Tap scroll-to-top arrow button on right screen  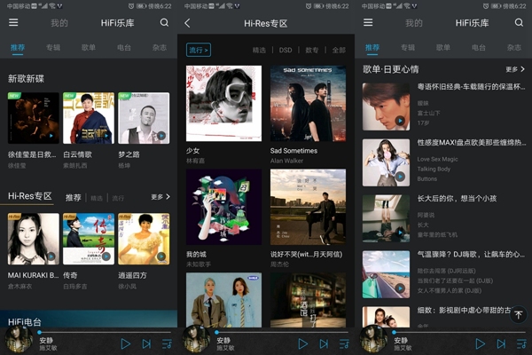pos(519,314)
